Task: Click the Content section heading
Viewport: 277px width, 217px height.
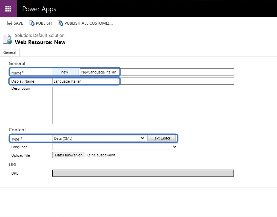Action: [x=17, y=130]
